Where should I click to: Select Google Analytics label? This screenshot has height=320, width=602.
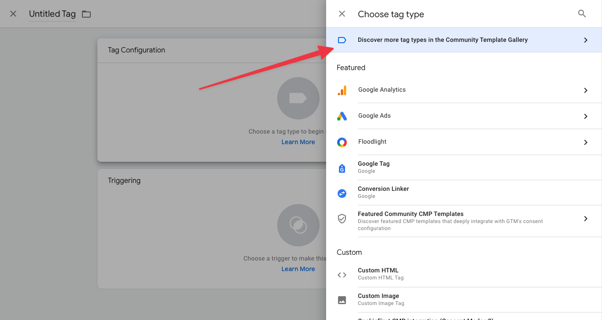point(382,89)
